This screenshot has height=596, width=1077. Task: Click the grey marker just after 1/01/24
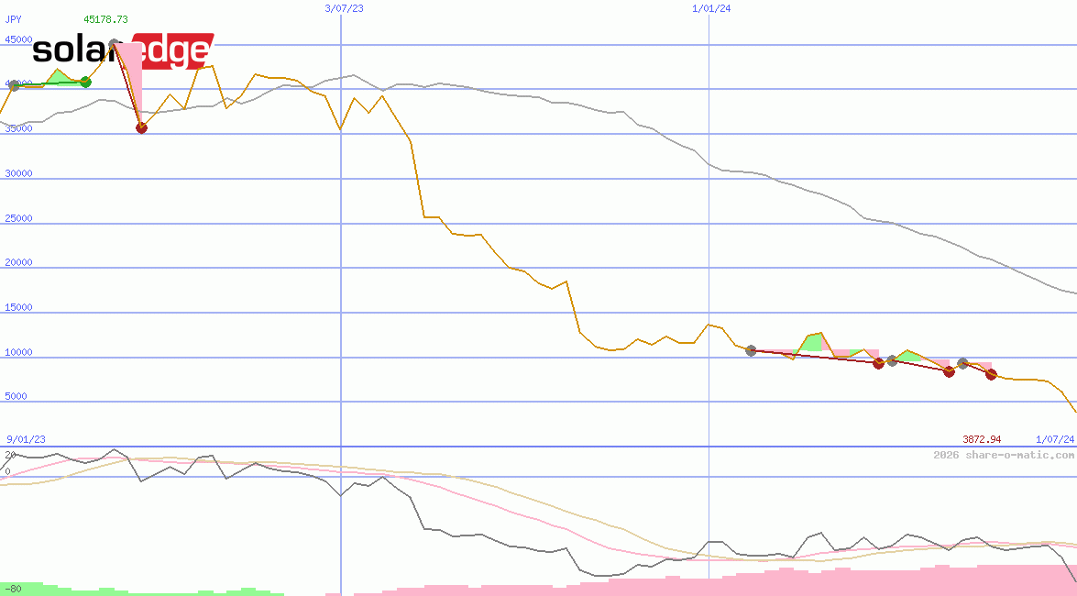click(x=751, y=350)
